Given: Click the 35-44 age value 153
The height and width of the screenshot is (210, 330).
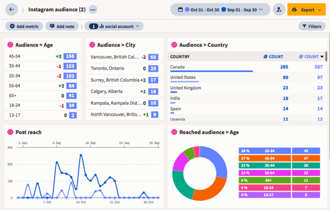Looking at the screenshot, I should point(70,66).
